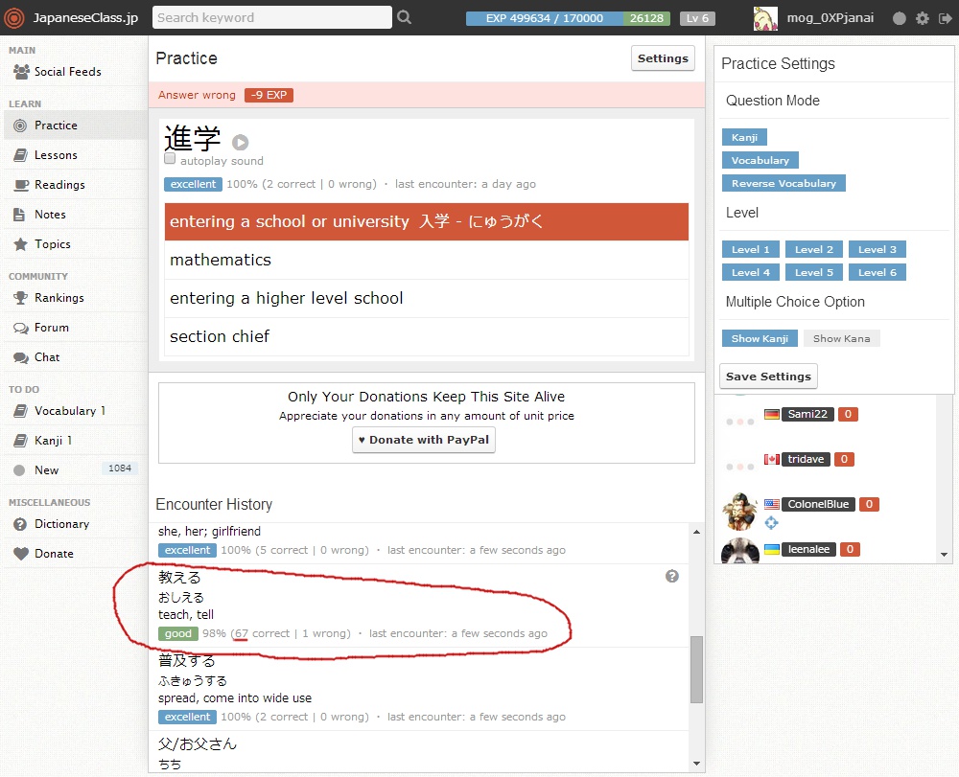Image resolution: width=959 pixels, height=777 pixels.
Task: Toggle the Reverse Vocabulary question mode
Action: pyautogui.click(x=783, y=183)
